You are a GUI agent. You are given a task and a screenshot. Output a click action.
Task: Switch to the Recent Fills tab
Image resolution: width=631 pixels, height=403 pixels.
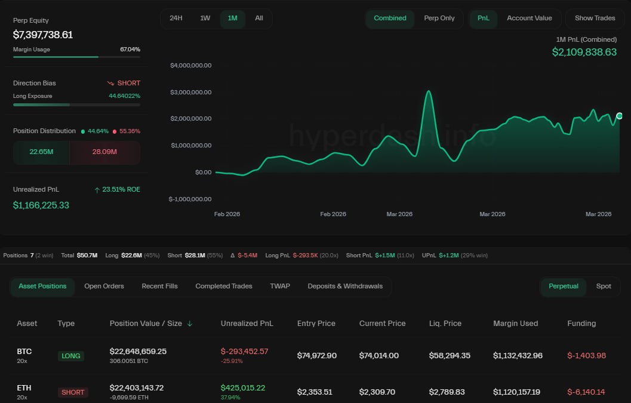[x=159, y=286]
